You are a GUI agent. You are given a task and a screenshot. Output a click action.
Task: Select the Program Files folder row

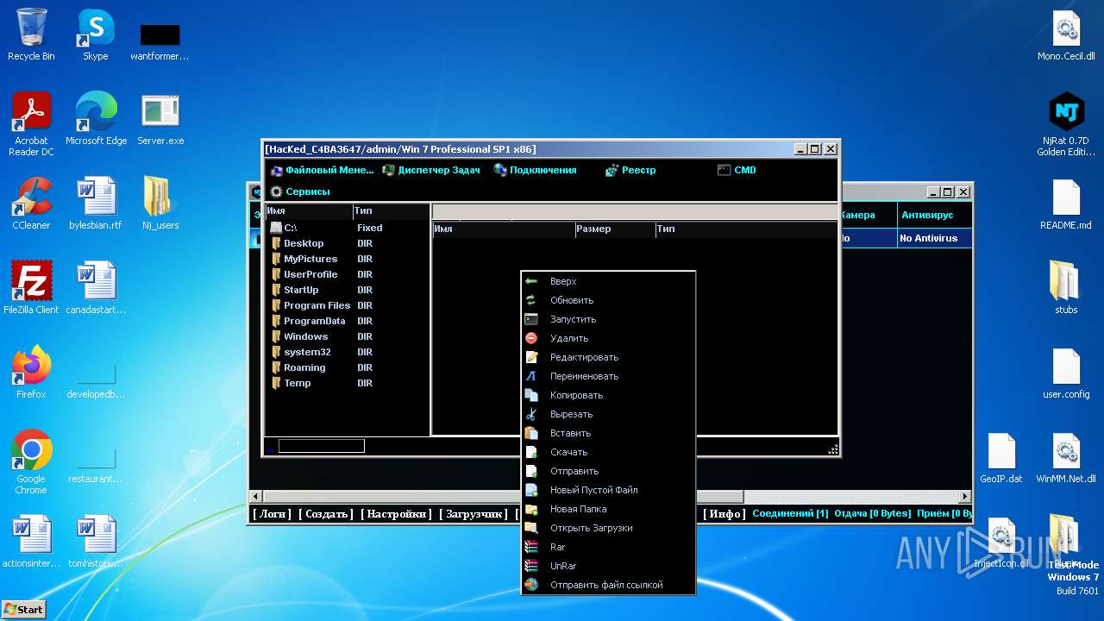(347, 305)
